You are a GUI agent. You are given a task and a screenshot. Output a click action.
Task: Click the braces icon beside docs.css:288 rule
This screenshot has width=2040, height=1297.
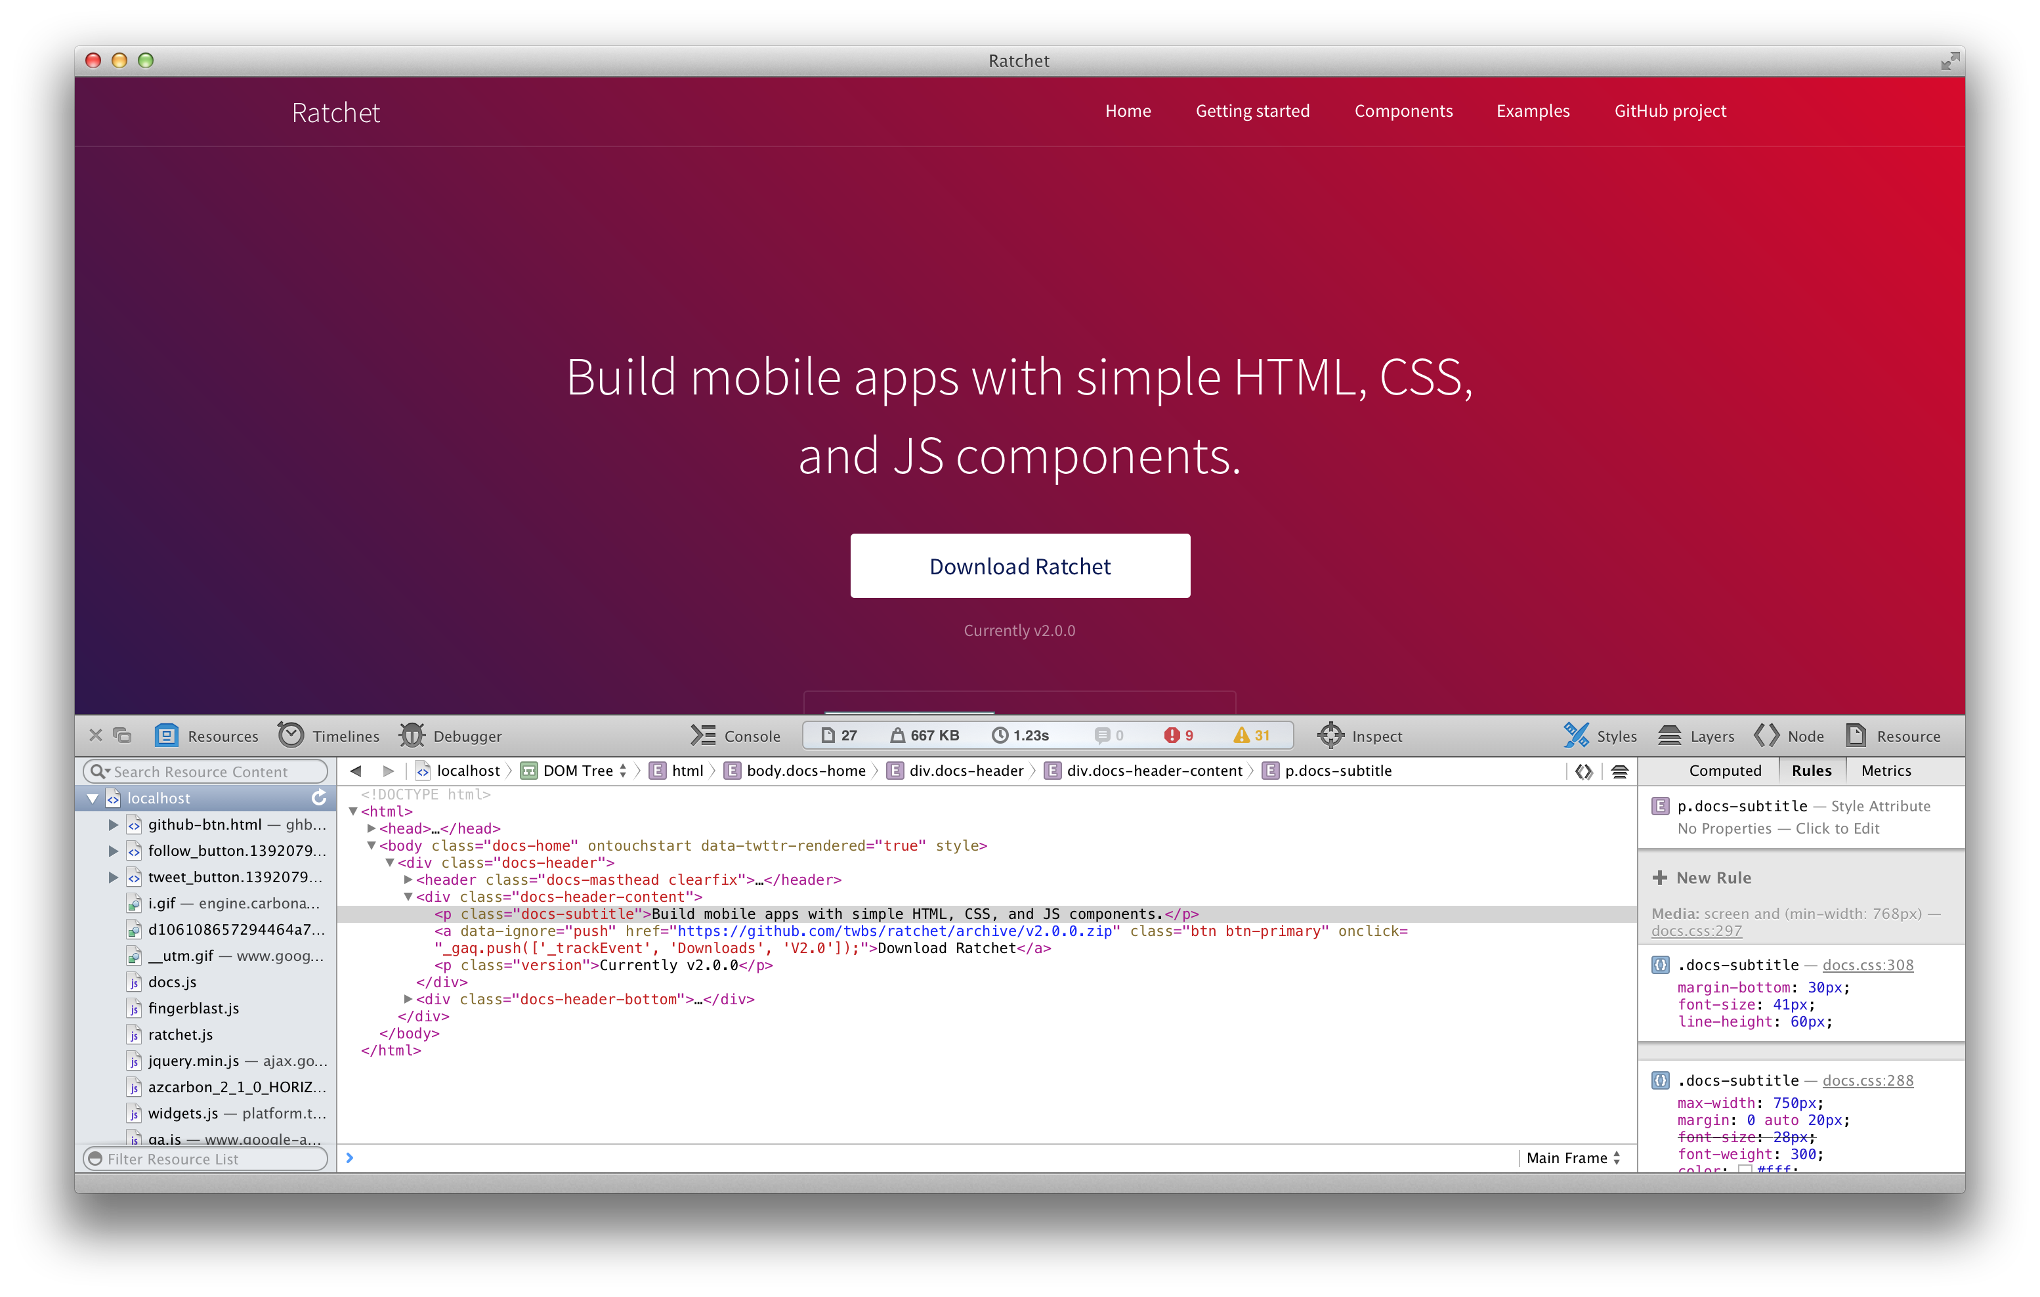point(1661,1080)
